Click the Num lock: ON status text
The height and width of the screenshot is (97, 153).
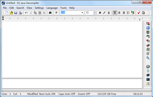click(47, 94)
